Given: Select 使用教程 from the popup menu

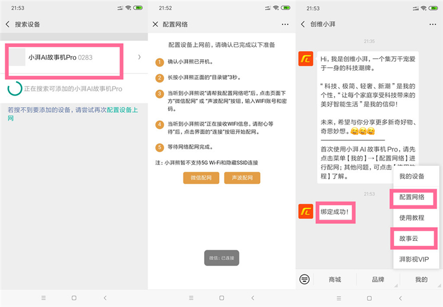Looking at the screenshot, I should click(412, 218).
